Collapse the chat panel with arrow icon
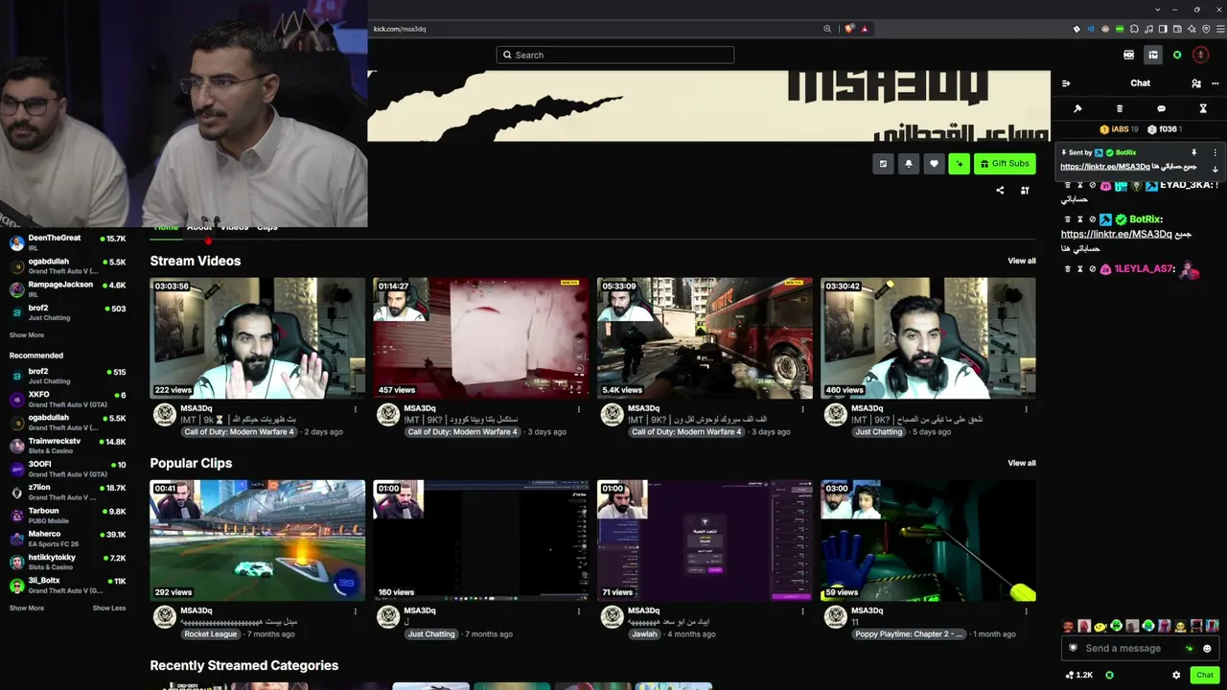Screen dimensions: 1227x690 pyautogui.click(x=1066, y=83)
